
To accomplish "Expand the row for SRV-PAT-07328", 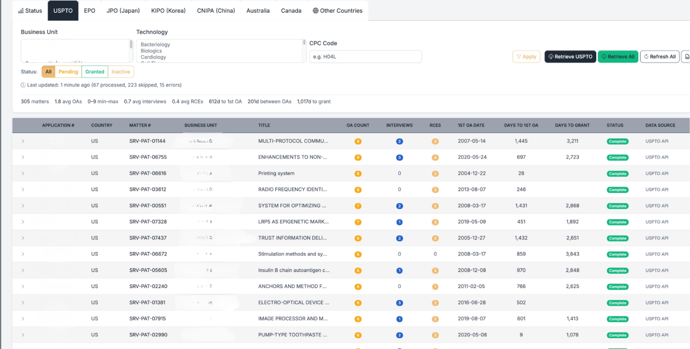I will click(x=23, y=222).
